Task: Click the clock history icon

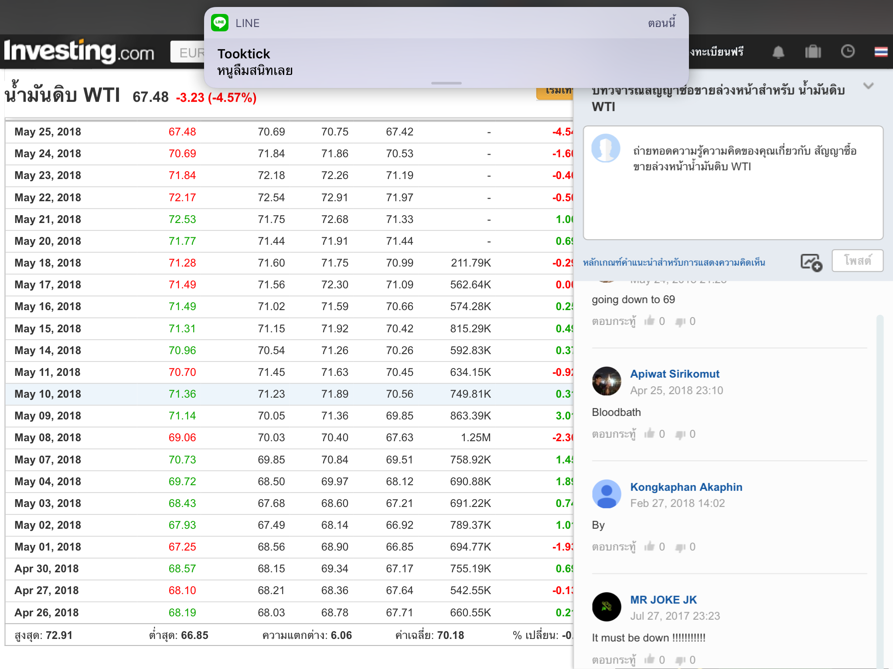Action: click(847, 52)
